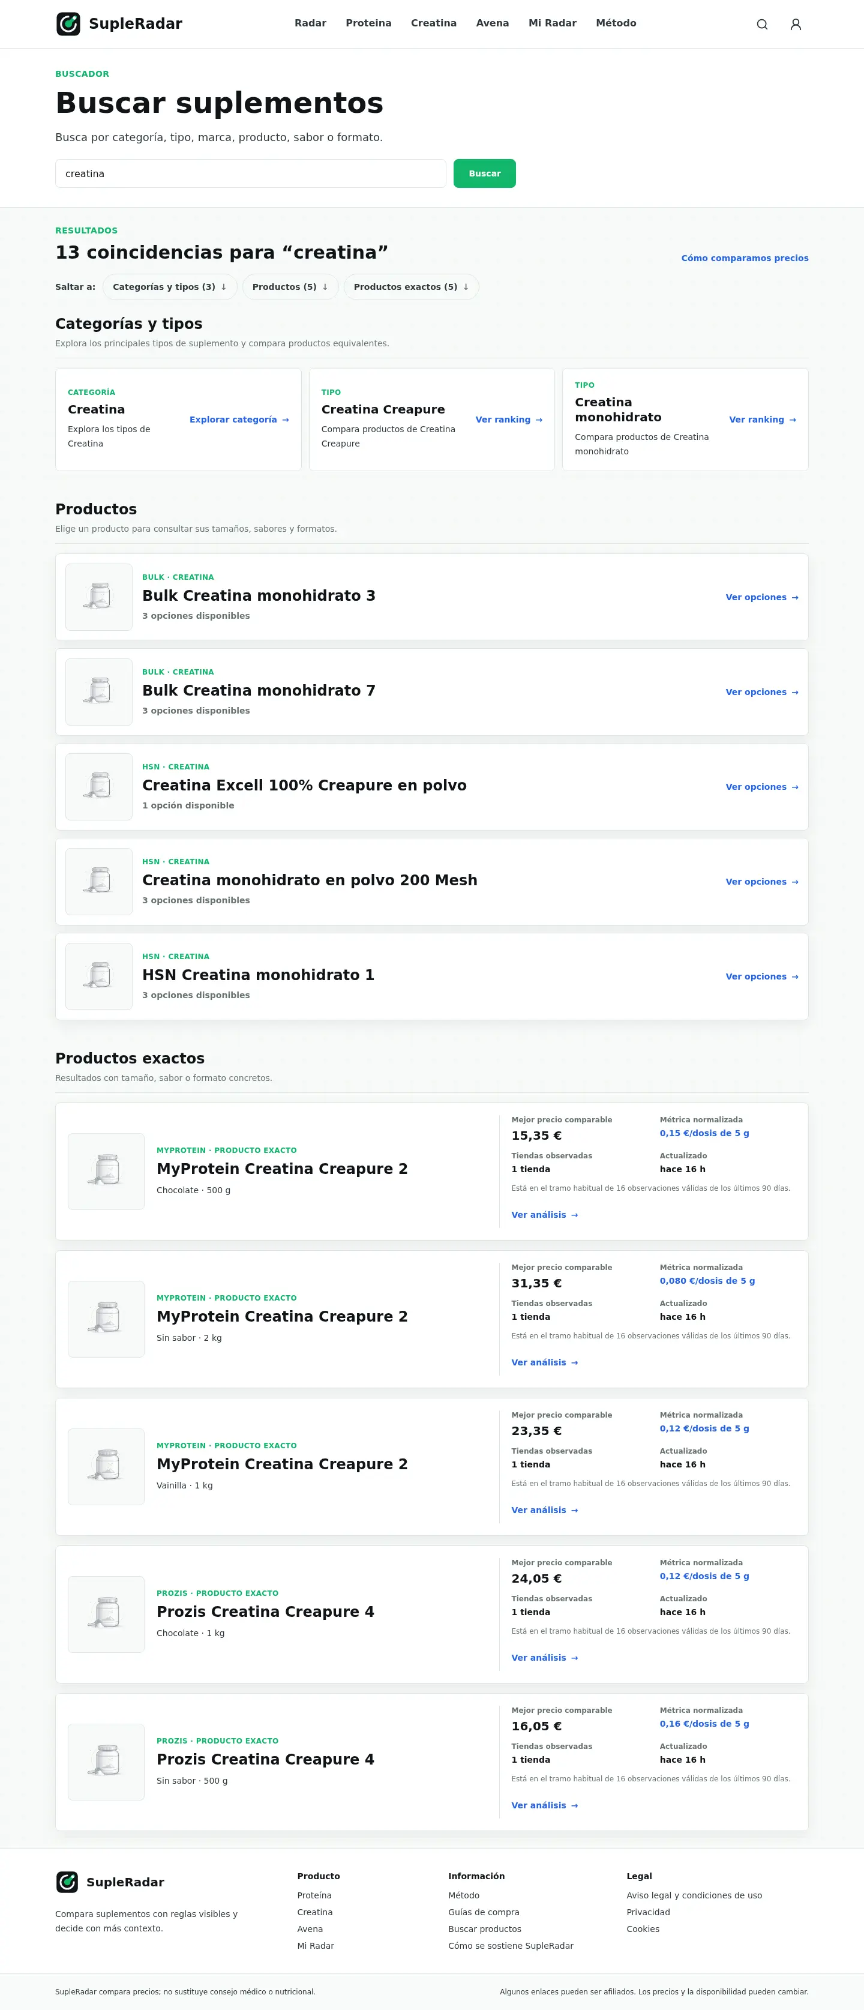Ver opciones for Bulk Creatina monohidrato 3
The width and height of the screenshot is (864, 2010).
[x=762, y=598]
